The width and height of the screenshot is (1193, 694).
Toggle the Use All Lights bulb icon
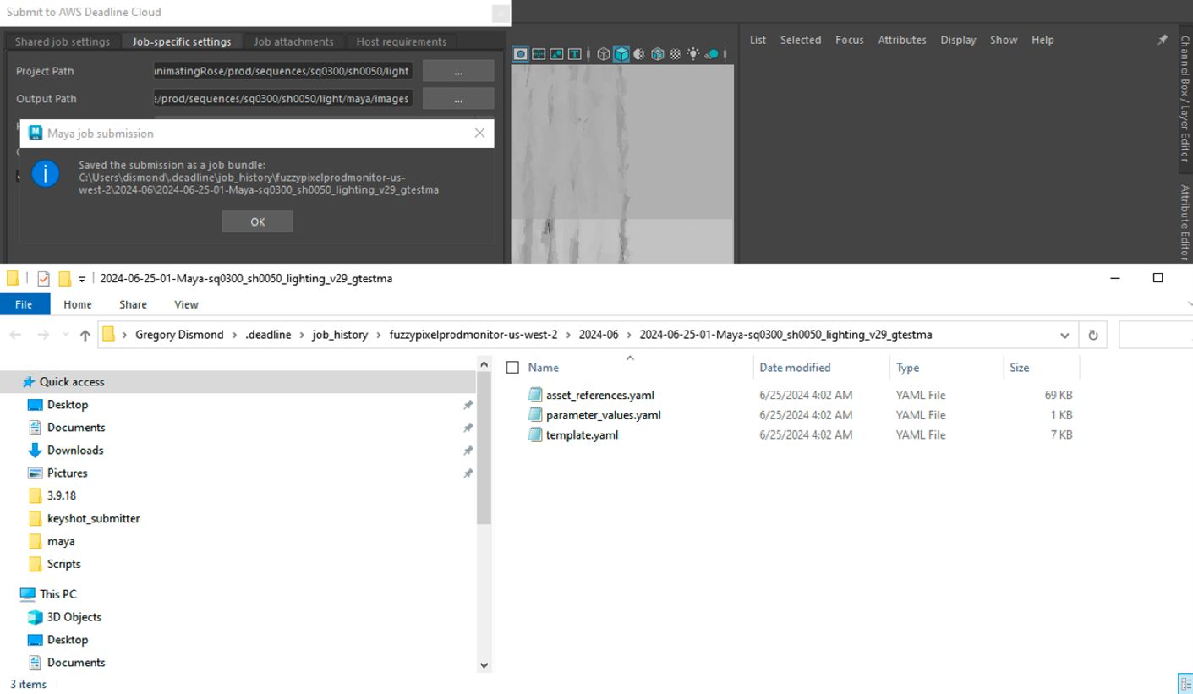(693, 53)
